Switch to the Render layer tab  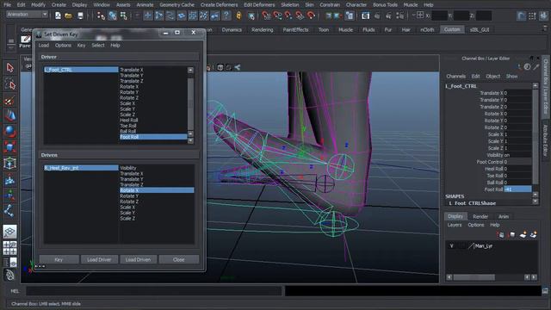tap(480, 216)
